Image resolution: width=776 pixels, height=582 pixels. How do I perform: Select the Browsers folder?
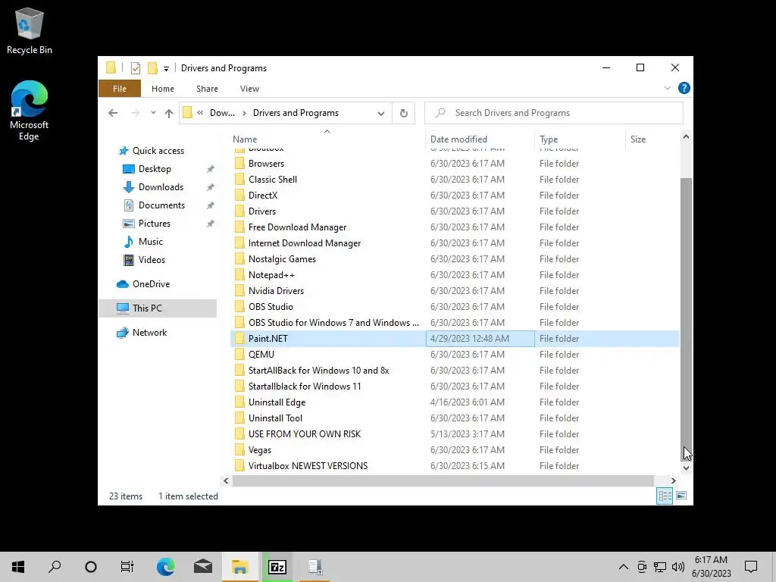[266, 164]
